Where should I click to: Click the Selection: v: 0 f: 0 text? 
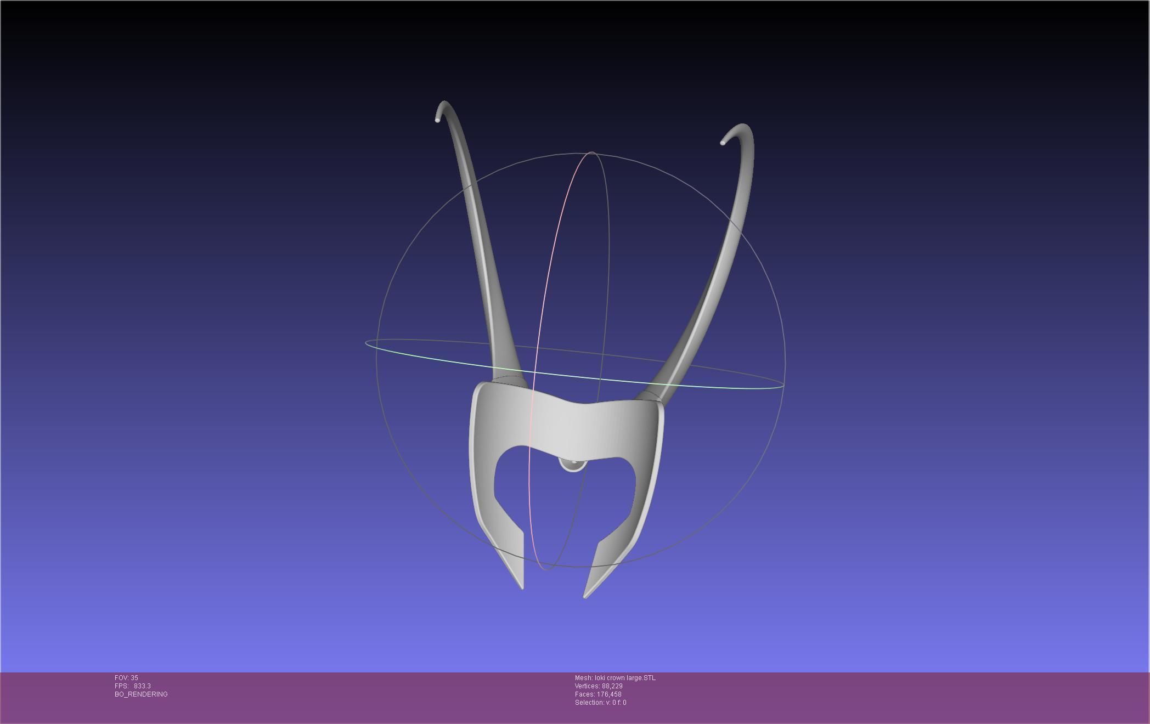600,703
